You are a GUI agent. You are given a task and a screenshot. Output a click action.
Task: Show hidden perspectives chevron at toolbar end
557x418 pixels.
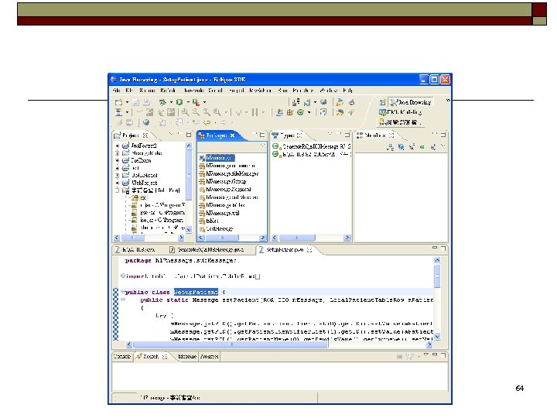coord(448,101)
